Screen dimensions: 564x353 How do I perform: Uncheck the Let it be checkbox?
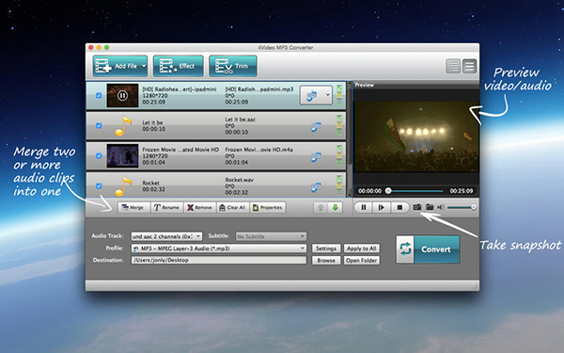[99, 126]
